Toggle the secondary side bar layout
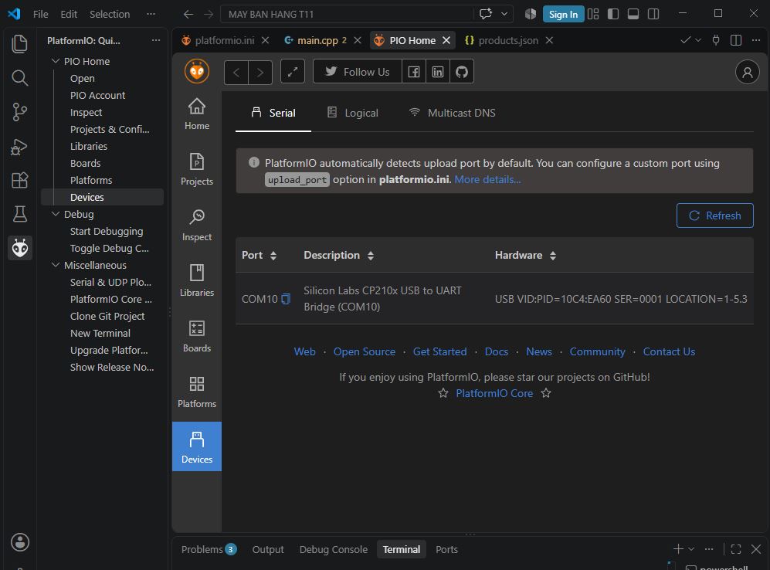Image resolution: width=770 pixels, height=570 pixels. coord(653,14)
